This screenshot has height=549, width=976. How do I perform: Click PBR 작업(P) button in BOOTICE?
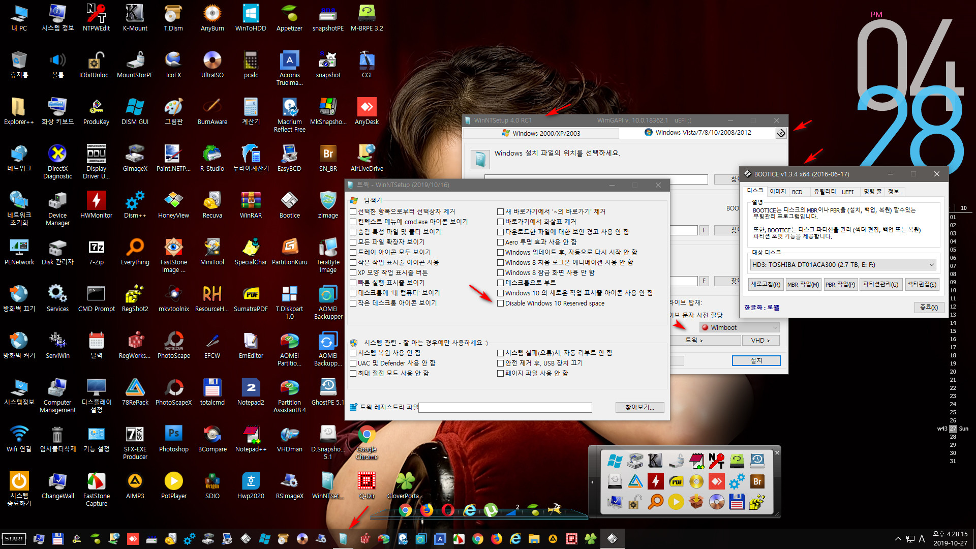pos(840,285)
